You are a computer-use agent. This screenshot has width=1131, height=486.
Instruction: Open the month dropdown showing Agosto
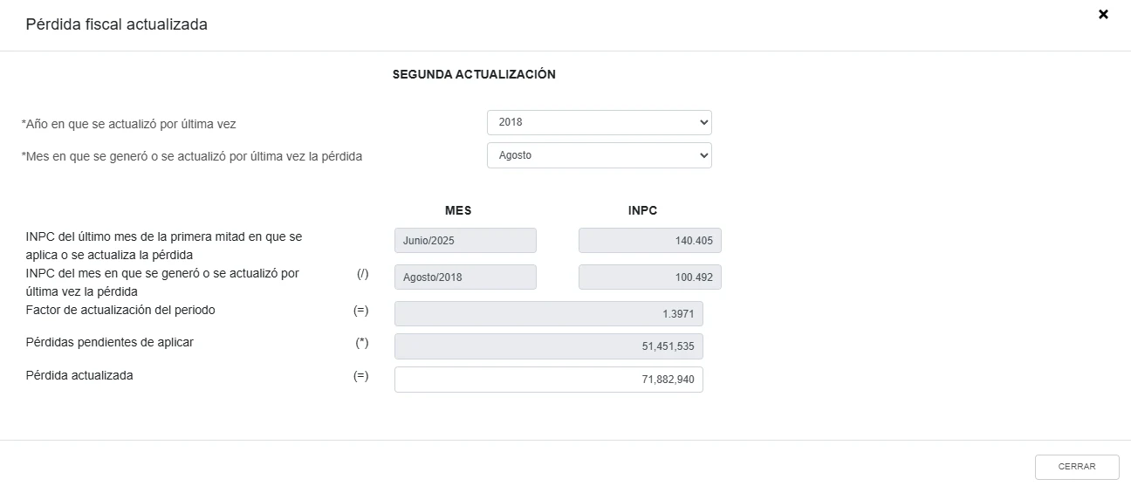tap(600, 155)
